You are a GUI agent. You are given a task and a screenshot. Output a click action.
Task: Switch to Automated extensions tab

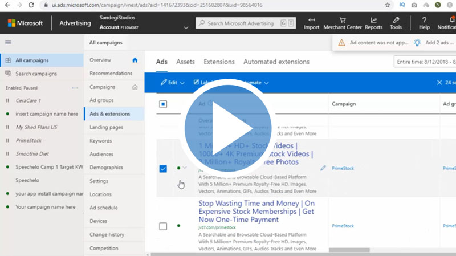point(276,62)
